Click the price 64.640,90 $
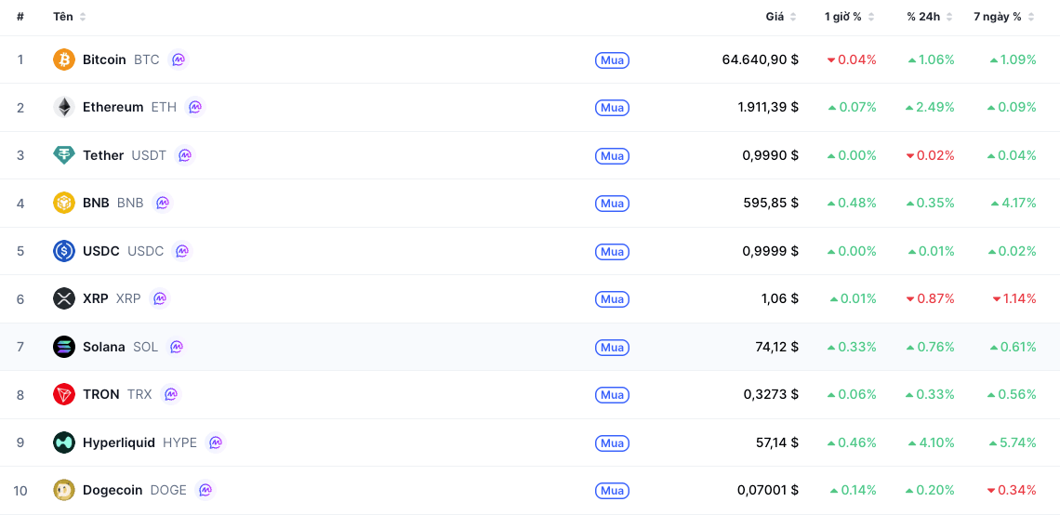This screenshot has height=515, width=1060. tap(760, 59)
